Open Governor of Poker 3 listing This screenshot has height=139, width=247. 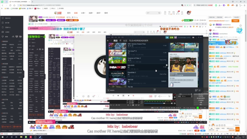(x=138, y=60)
